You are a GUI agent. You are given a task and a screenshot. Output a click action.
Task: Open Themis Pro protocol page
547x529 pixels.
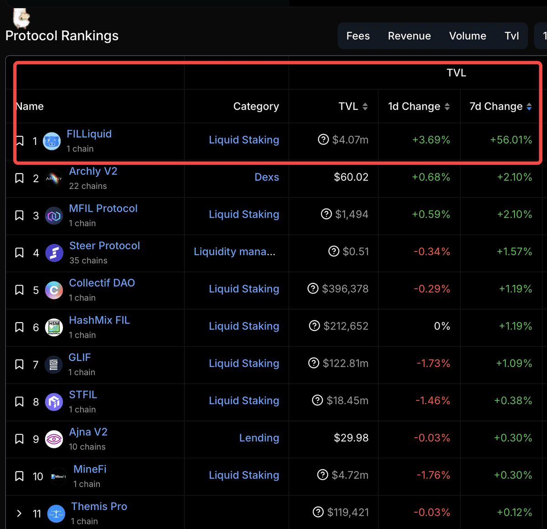[99, 507]
